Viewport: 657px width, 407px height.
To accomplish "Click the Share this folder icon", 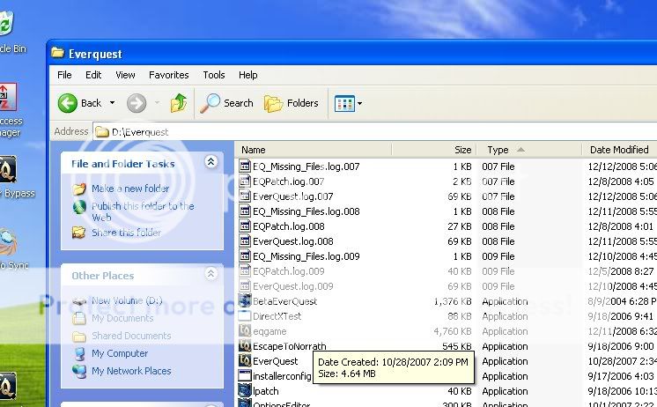I will point(78,233).
